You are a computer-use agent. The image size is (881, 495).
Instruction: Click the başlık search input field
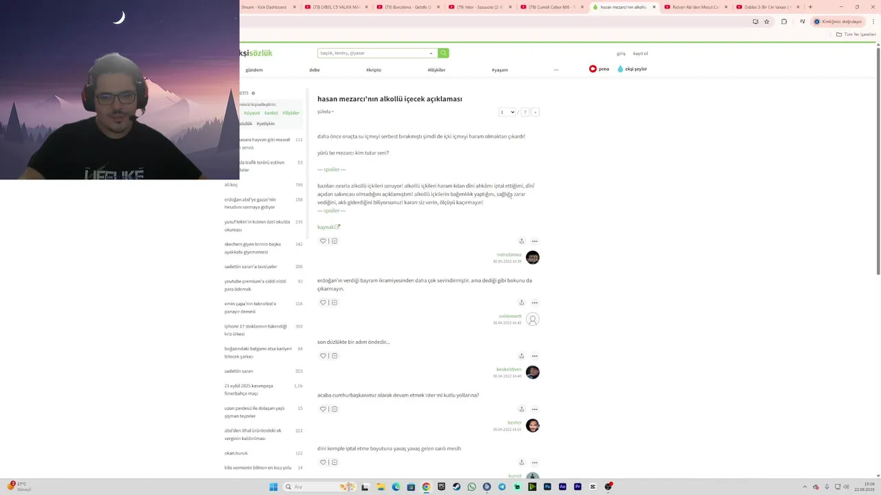pyautogui.click(x=372, y=53)
